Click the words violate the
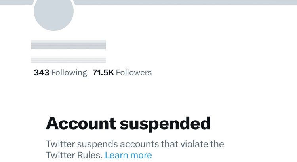The width and height of the screenshot is (297, 162). (x=202, y=144)
